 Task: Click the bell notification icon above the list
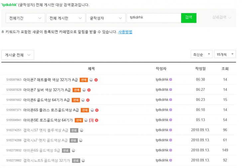tap(3, 32)
